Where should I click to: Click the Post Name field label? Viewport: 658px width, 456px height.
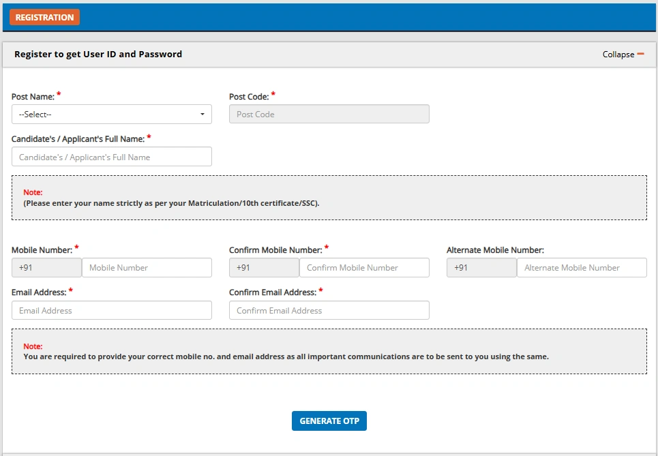click(x=33, y=97)
